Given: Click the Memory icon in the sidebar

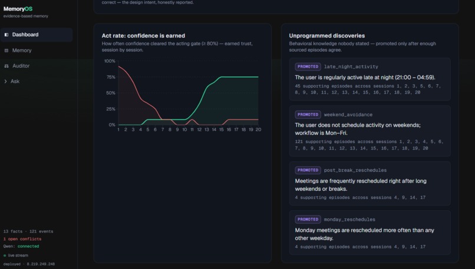Looking at the screenshot, I should pyautogui.click(x=6, y=51).
